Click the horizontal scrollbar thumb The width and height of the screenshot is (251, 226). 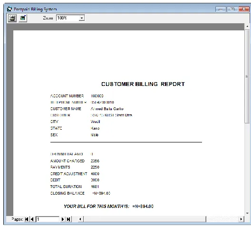[x=145, y=219]
